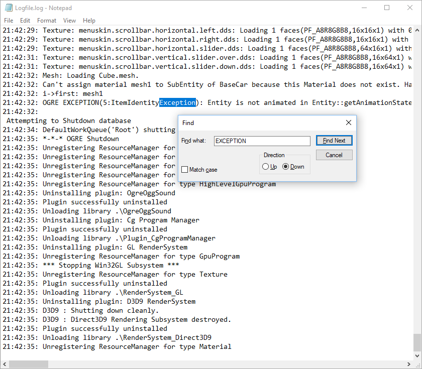Open the File menu
The width and height of the screenshot is (422, 369).
(9, 21)
